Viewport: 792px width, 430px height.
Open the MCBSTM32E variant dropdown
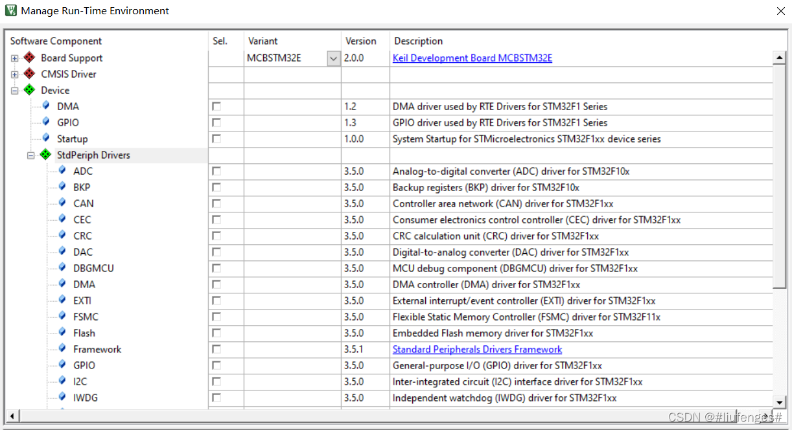pos(333,58)
